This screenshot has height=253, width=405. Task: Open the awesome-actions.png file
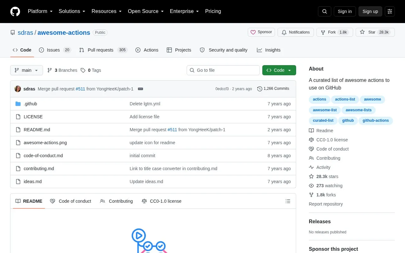pos(45,143)
